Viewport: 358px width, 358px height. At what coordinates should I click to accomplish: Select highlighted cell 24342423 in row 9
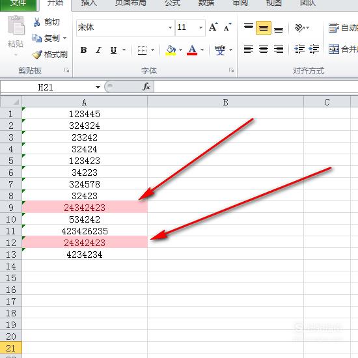85,208
